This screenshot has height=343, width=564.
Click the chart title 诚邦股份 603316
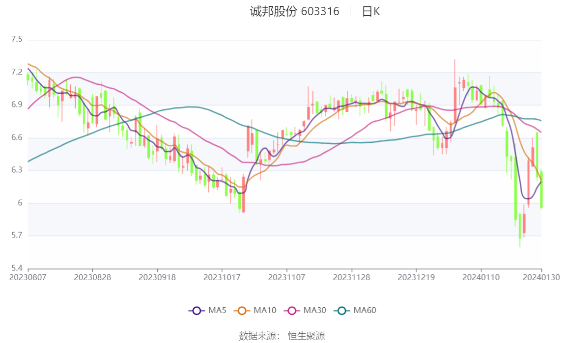click(294, 11)
